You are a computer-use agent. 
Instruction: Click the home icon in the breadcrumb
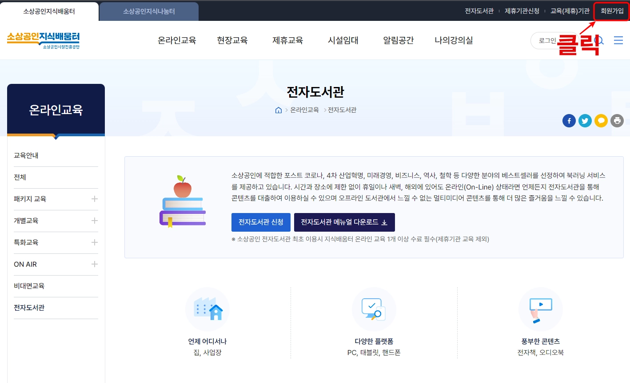pos(279,110)
